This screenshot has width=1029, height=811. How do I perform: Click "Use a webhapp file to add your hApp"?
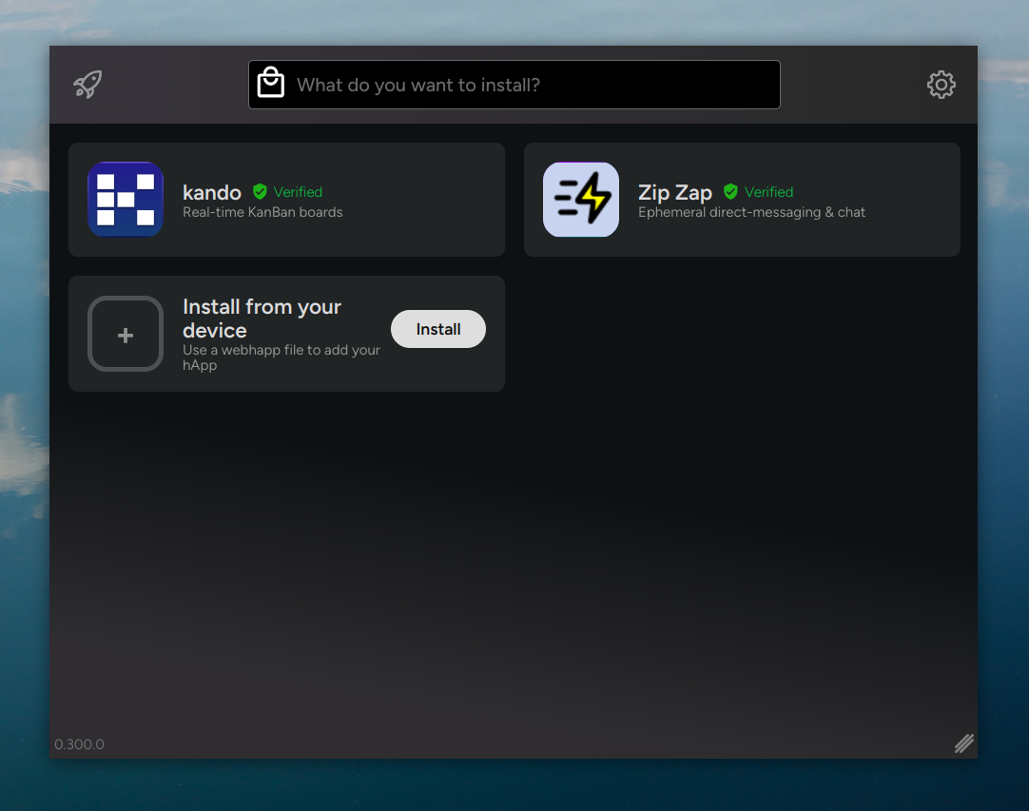tap(281, 357)
